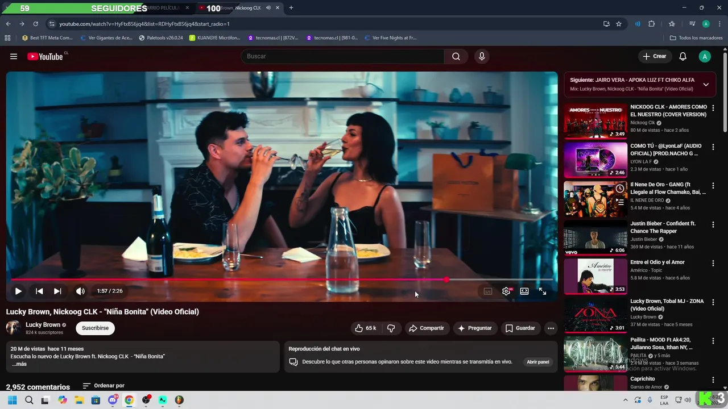Open the Paletools v26.0.24 bookmark

click(161, 38)
